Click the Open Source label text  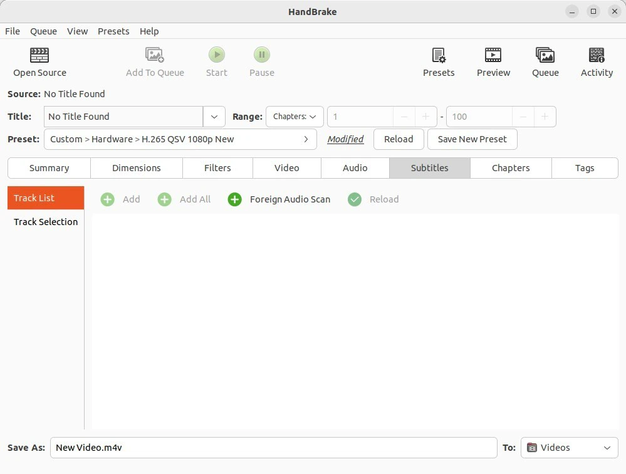[x=39, y=73]
